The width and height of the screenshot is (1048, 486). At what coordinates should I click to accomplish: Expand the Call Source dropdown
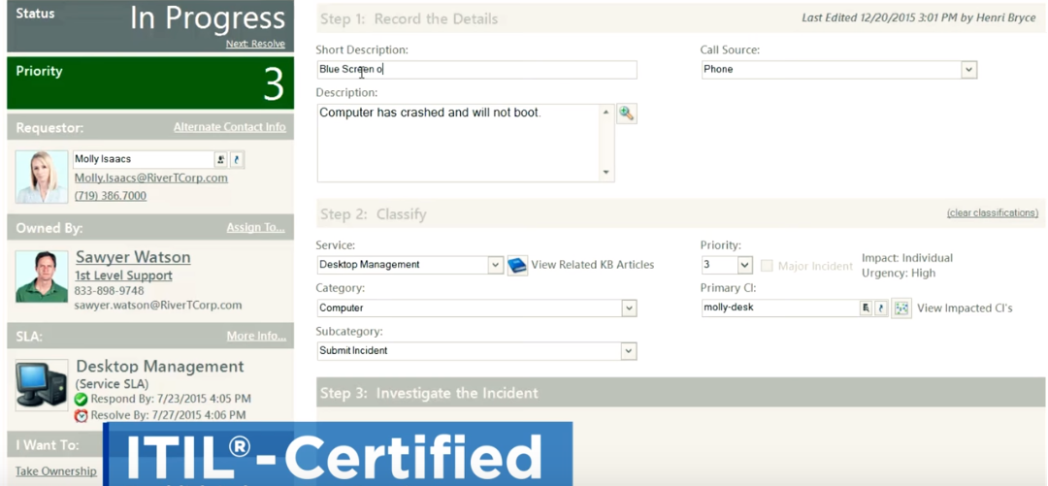tap(969, 70)
